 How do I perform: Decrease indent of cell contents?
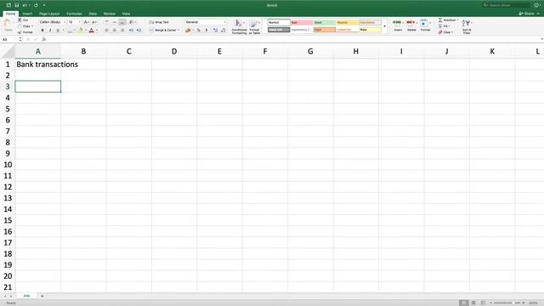[131, 31]
